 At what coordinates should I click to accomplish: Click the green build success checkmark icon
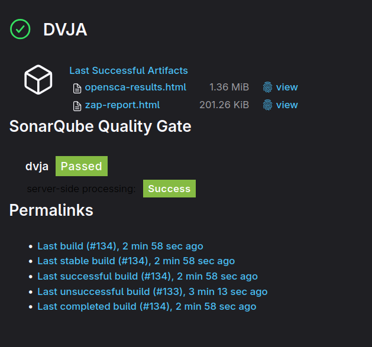coord(20,29)
